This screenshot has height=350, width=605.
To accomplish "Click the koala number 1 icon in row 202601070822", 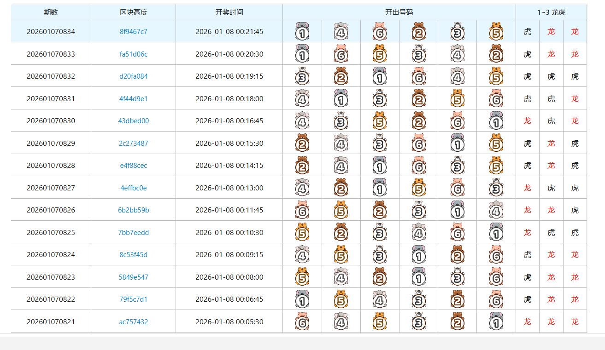I will (x=302, y=299).
